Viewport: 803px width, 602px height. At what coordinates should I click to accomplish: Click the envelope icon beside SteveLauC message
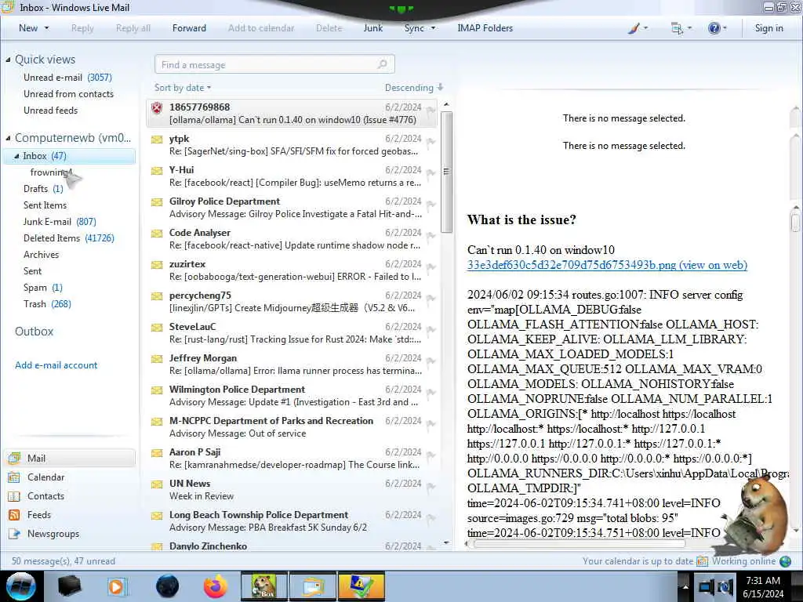point(157,328)
